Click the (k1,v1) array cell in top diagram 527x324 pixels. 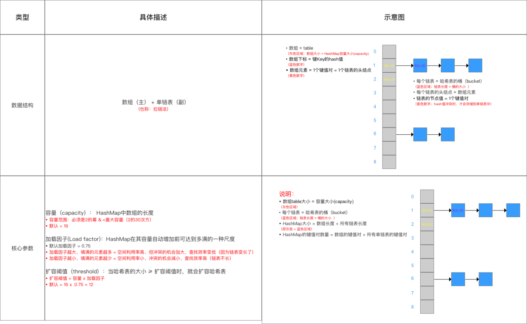coord(388,65)
